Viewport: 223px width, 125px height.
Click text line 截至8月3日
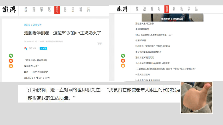coord(141,41)
